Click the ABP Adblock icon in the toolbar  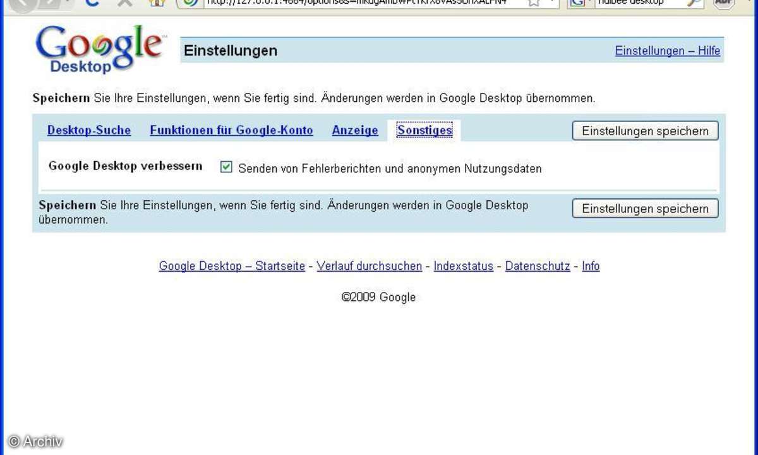pos(724,3)
